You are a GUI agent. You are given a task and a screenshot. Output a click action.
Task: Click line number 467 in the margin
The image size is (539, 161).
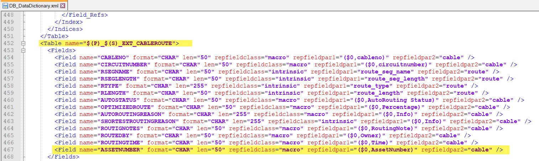pyautogui.click(x=8, y=150)
